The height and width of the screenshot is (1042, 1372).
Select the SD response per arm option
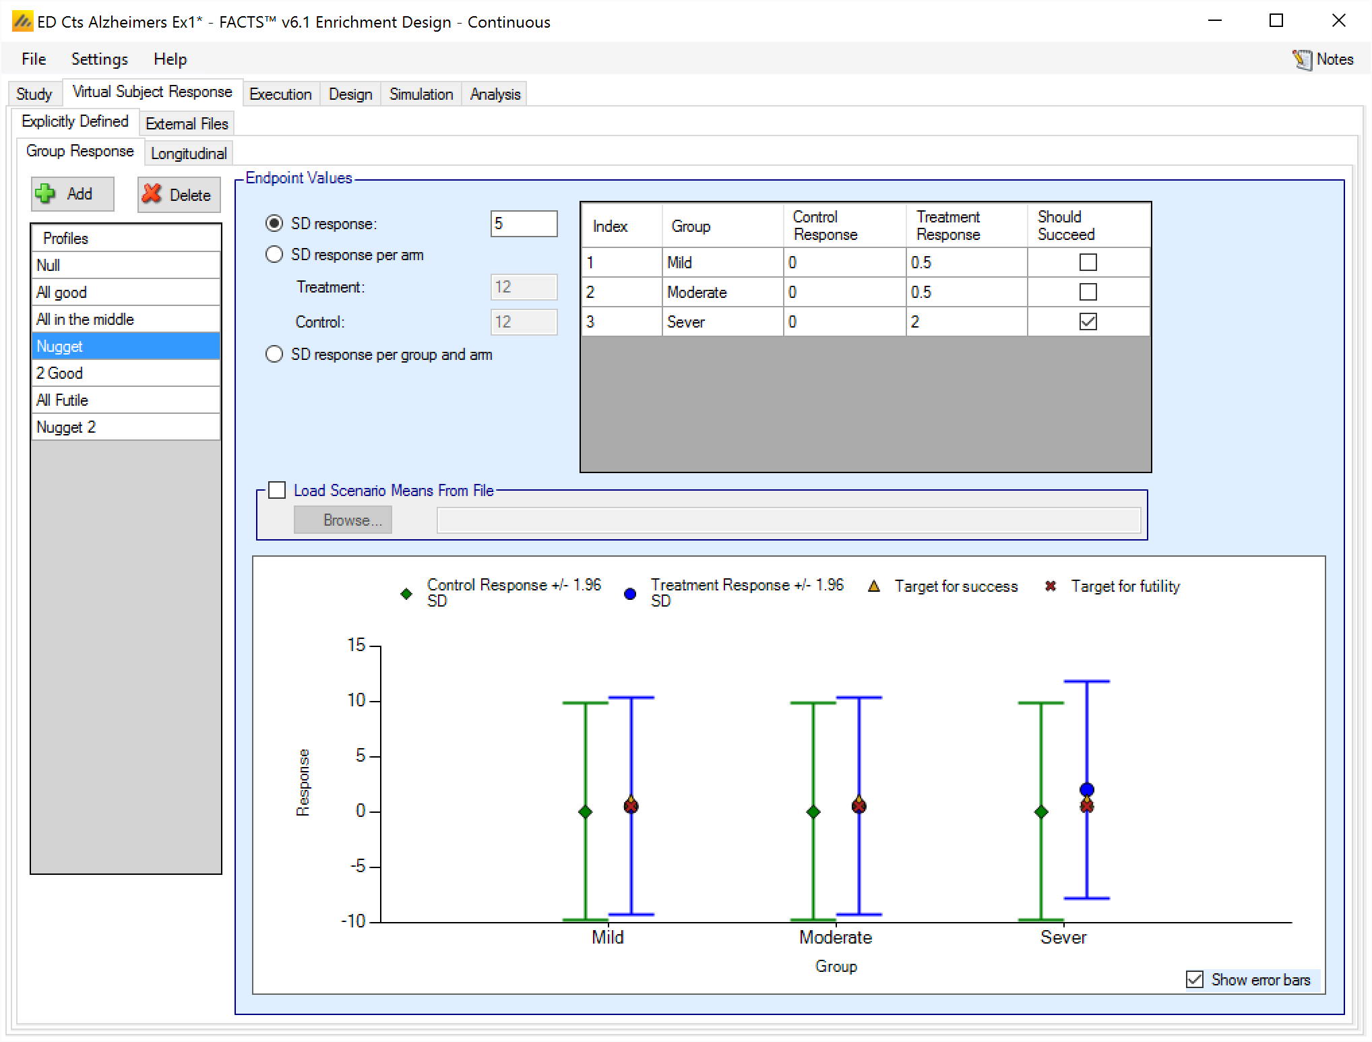tap(274, 255)
